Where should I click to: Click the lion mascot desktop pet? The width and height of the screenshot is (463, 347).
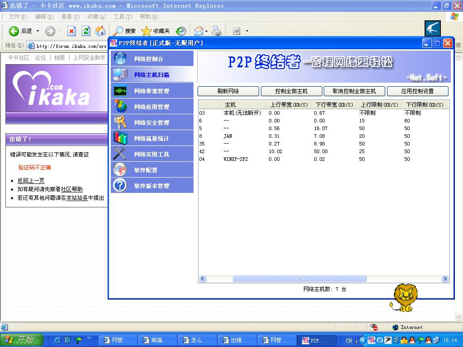click(x=403, y=297)
